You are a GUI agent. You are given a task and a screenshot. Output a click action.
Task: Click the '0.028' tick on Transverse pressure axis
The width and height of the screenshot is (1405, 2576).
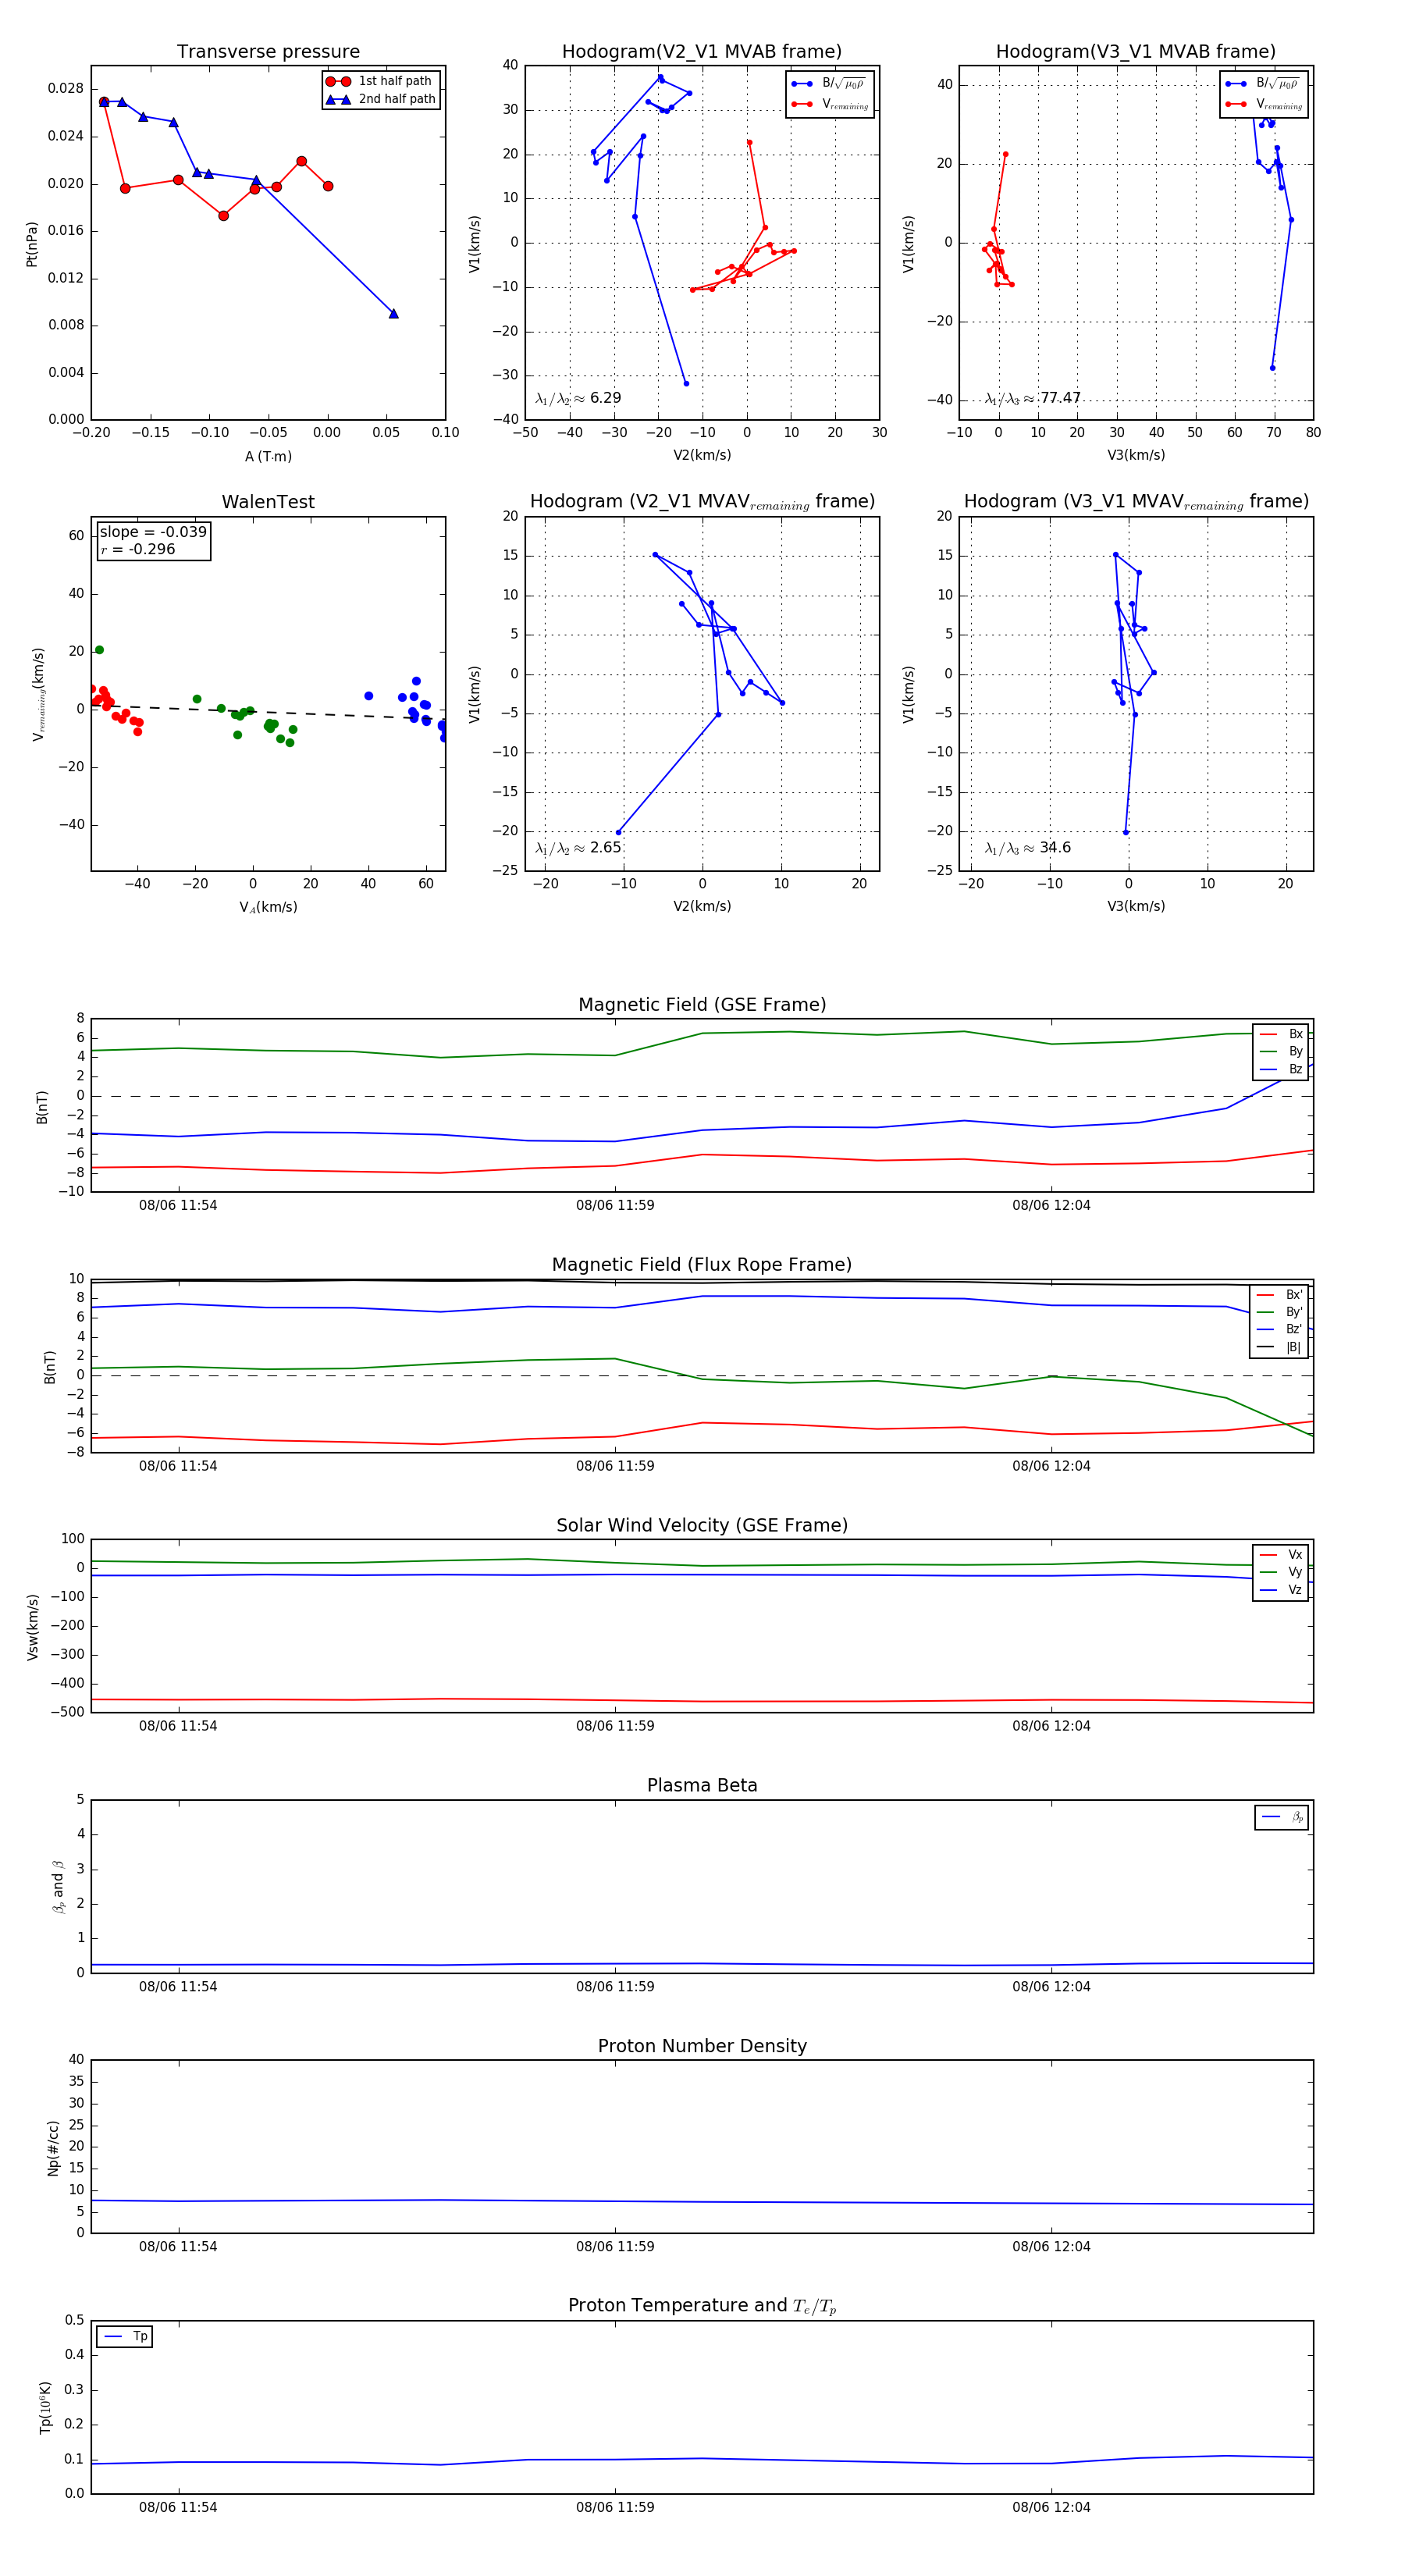pyautogui.click(x=66, y=88)
